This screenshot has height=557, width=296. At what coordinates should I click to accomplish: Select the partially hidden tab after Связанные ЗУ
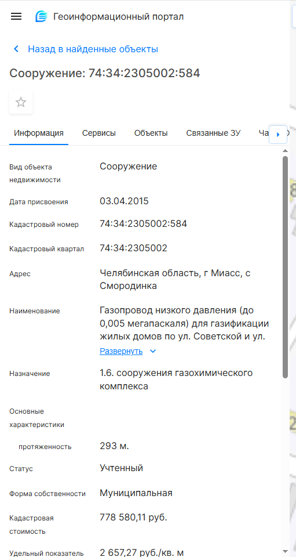[x=263, y=133]
